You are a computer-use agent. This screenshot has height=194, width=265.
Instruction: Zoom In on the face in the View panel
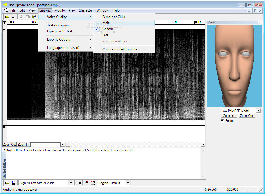(229, 116)
